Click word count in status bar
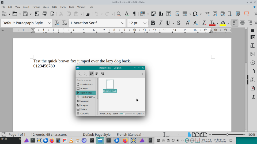 pyautogui.click(x=49, y=134)
